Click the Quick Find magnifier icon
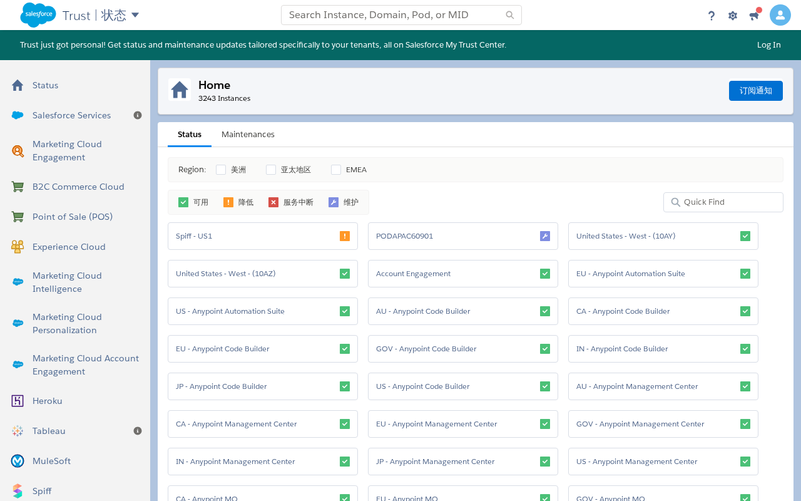This screenshot has height=501, width=801. (x=675, y=202)
